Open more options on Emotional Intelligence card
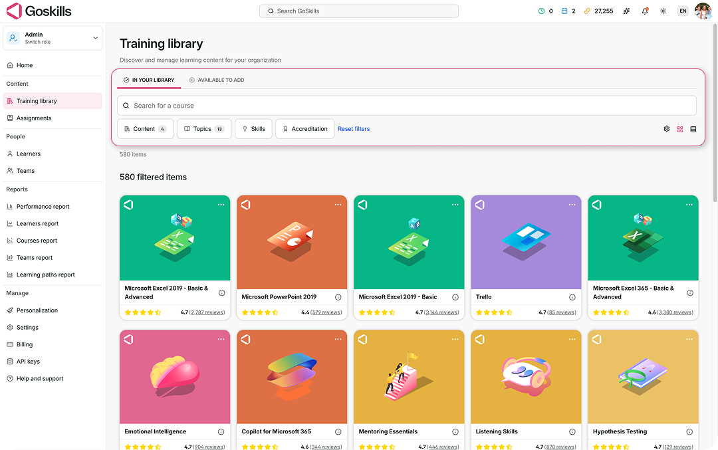718x450 pixels. [221, 339]
